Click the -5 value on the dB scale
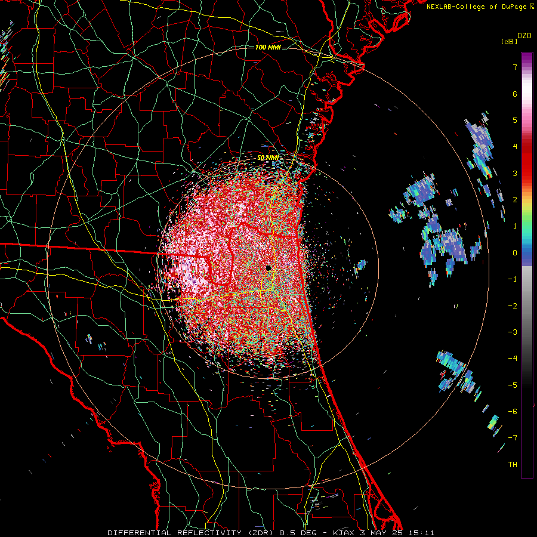 click(513, 385)
